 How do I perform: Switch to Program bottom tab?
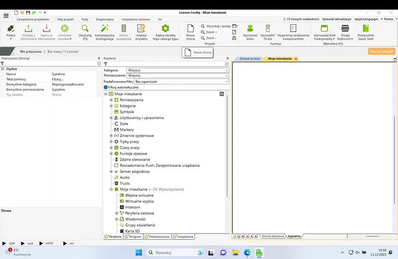point(133,237)
